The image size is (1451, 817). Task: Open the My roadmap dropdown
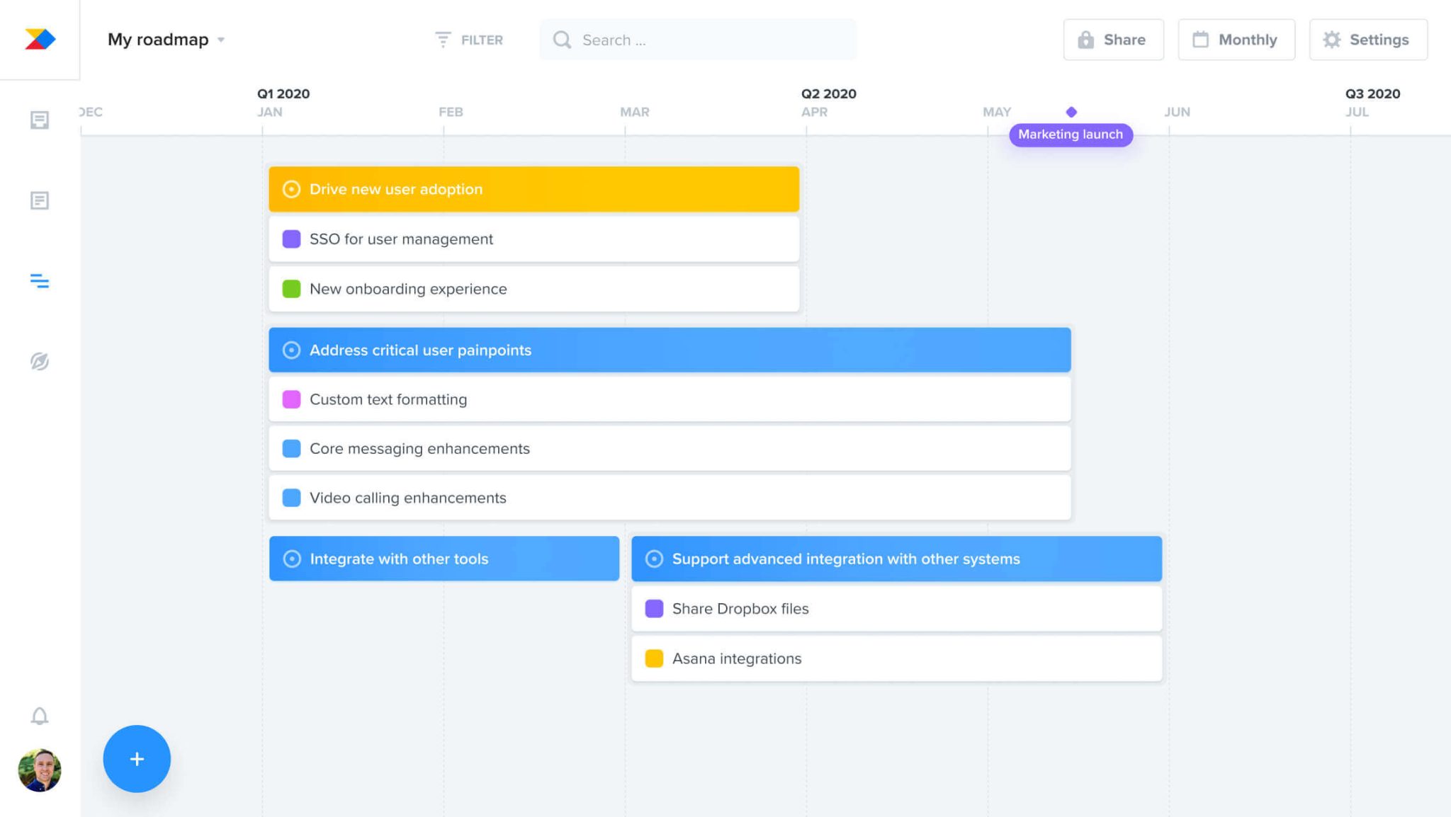166,40
